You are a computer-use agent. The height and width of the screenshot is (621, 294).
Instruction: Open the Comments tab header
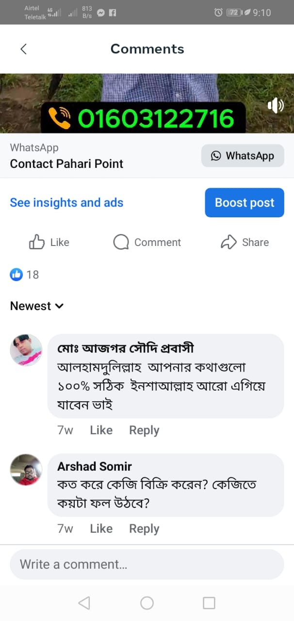pos(147,49)
